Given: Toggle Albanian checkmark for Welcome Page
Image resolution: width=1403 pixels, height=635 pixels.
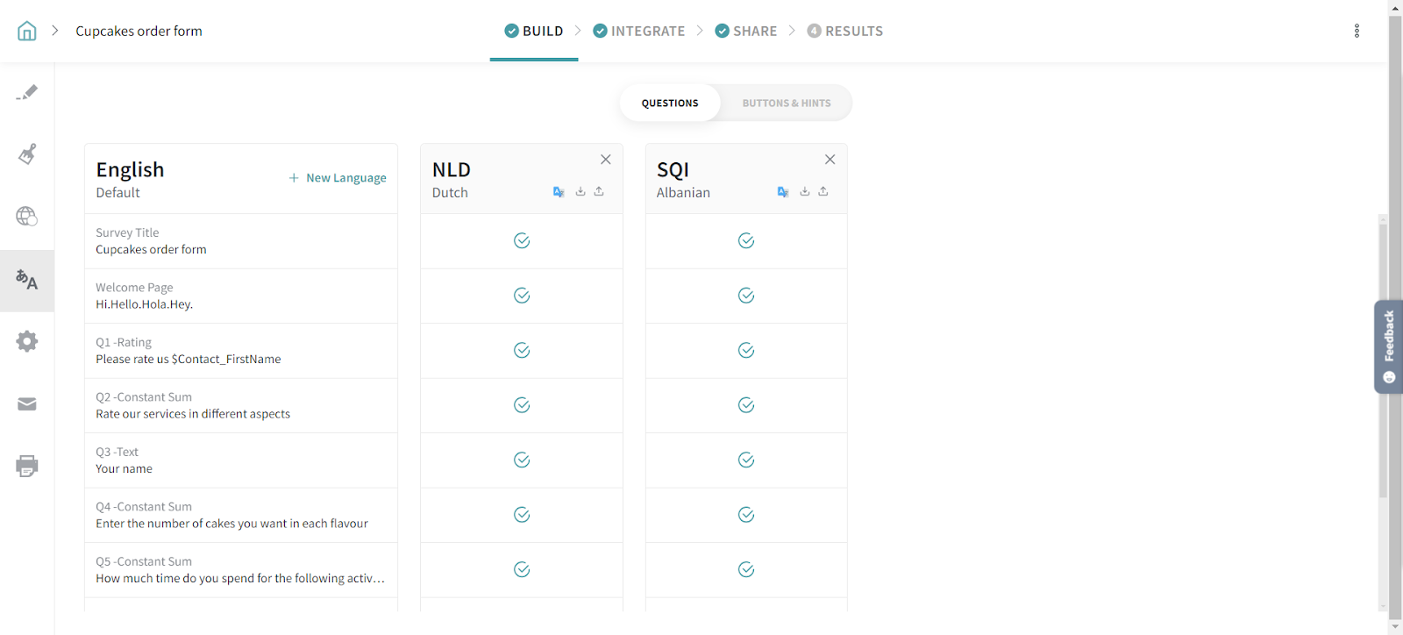Looking at the screenshot, I should pyautogui.click(x=746, y=296).
